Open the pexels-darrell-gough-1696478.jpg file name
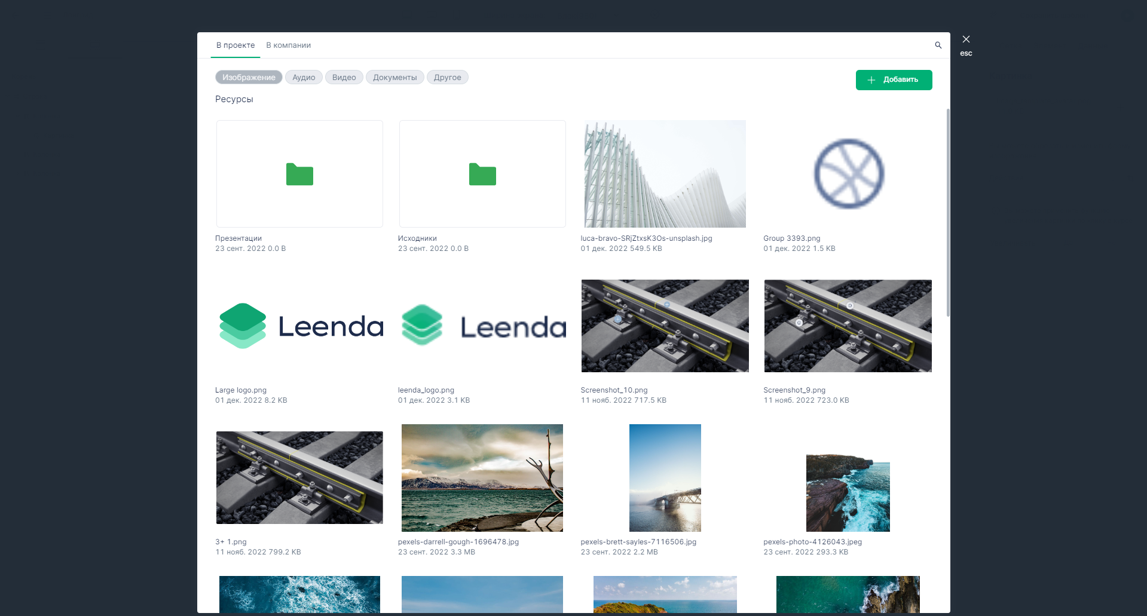The image size is (1147, 616). [458, 542]
